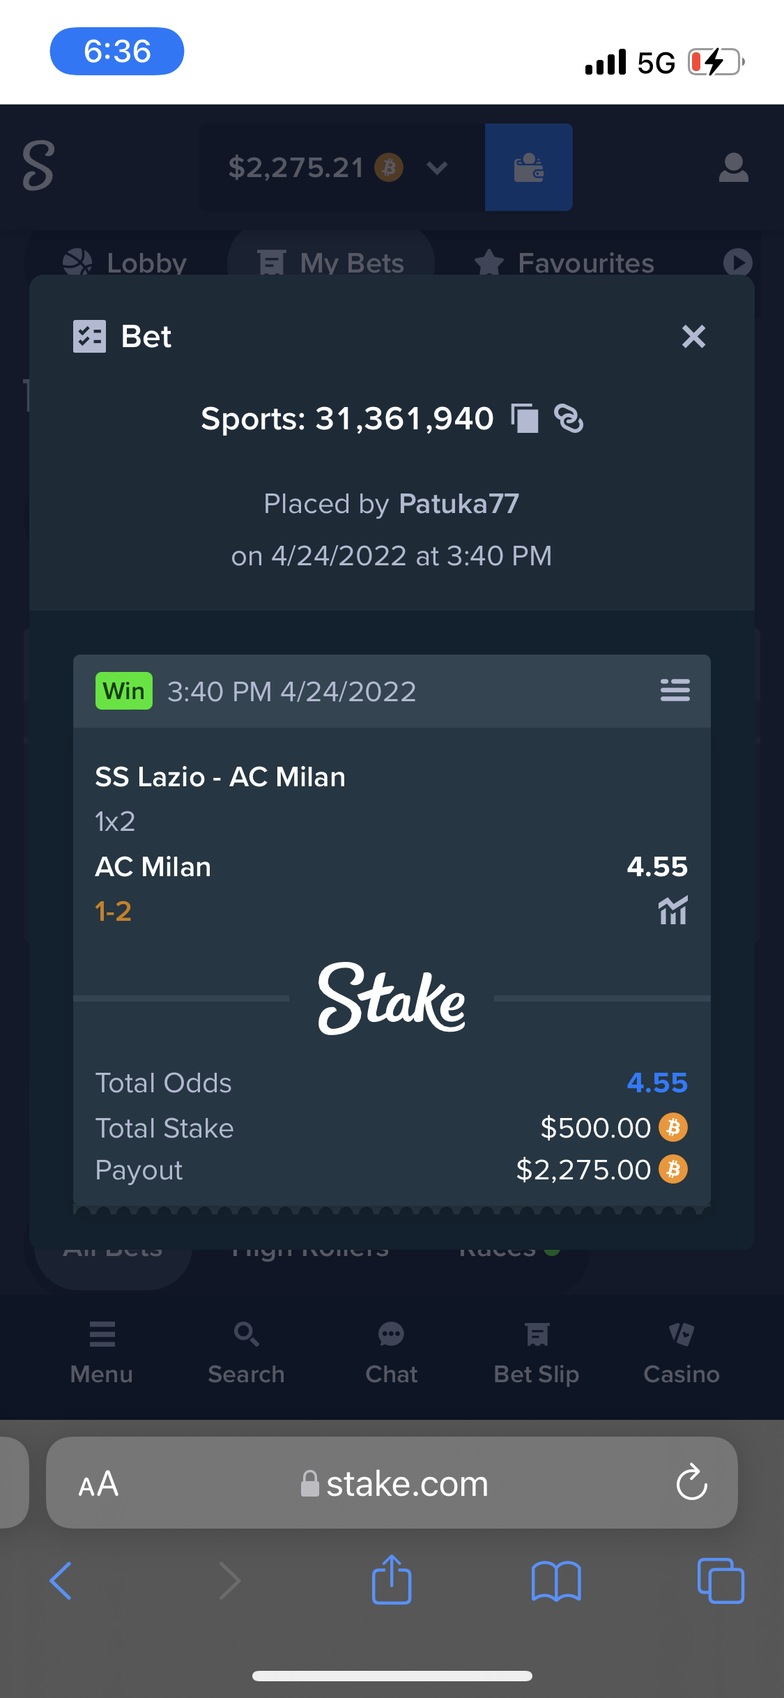The image size is (784, 1698).
Task: Copy the bet ID number
Action: pyautogui.click(x=525, y=419)
